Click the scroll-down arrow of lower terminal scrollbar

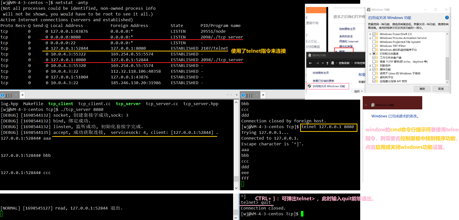236,218
